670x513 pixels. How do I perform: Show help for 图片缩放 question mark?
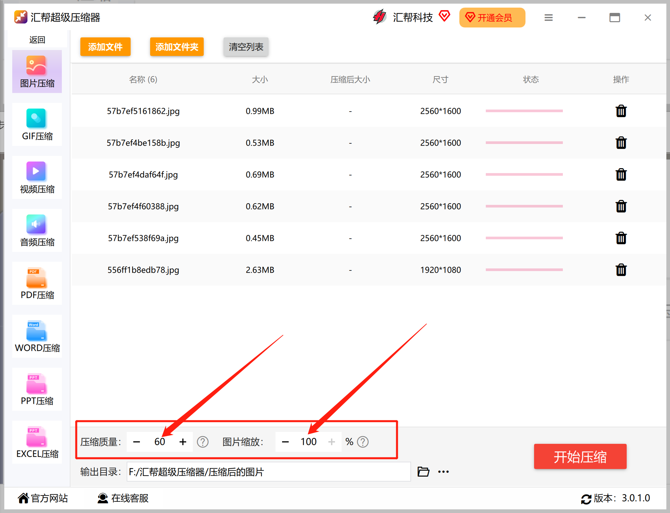pyautogui.click(x=363, y=442)
